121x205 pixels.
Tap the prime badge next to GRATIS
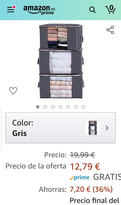click(79, 177)
